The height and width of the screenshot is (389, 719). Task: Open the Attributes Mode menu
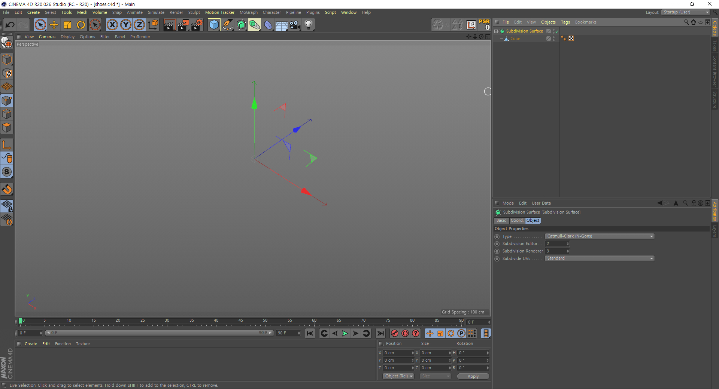tap(508, 203)
